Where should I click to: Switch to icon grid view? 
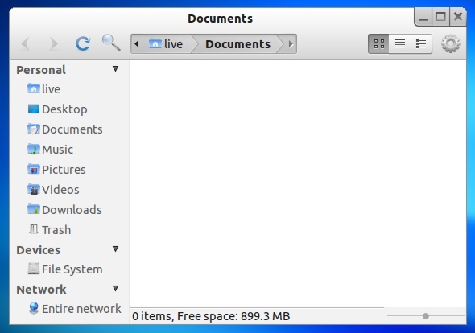tap(378, 44)
